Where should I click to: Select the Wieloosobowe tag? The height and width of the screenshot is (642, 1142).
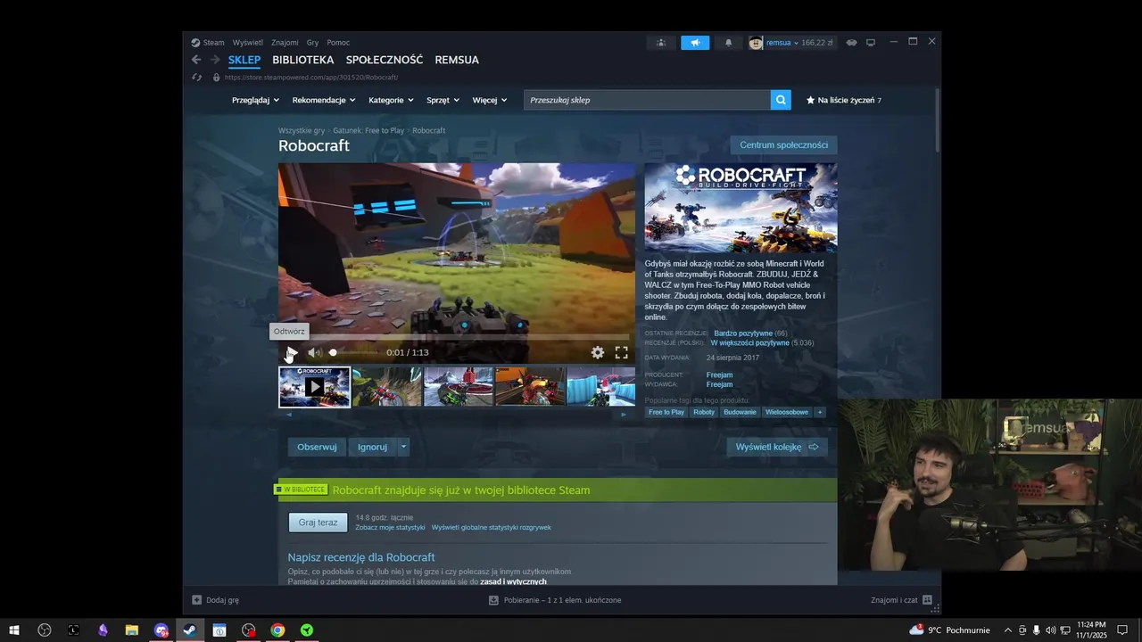coord(787,412)
